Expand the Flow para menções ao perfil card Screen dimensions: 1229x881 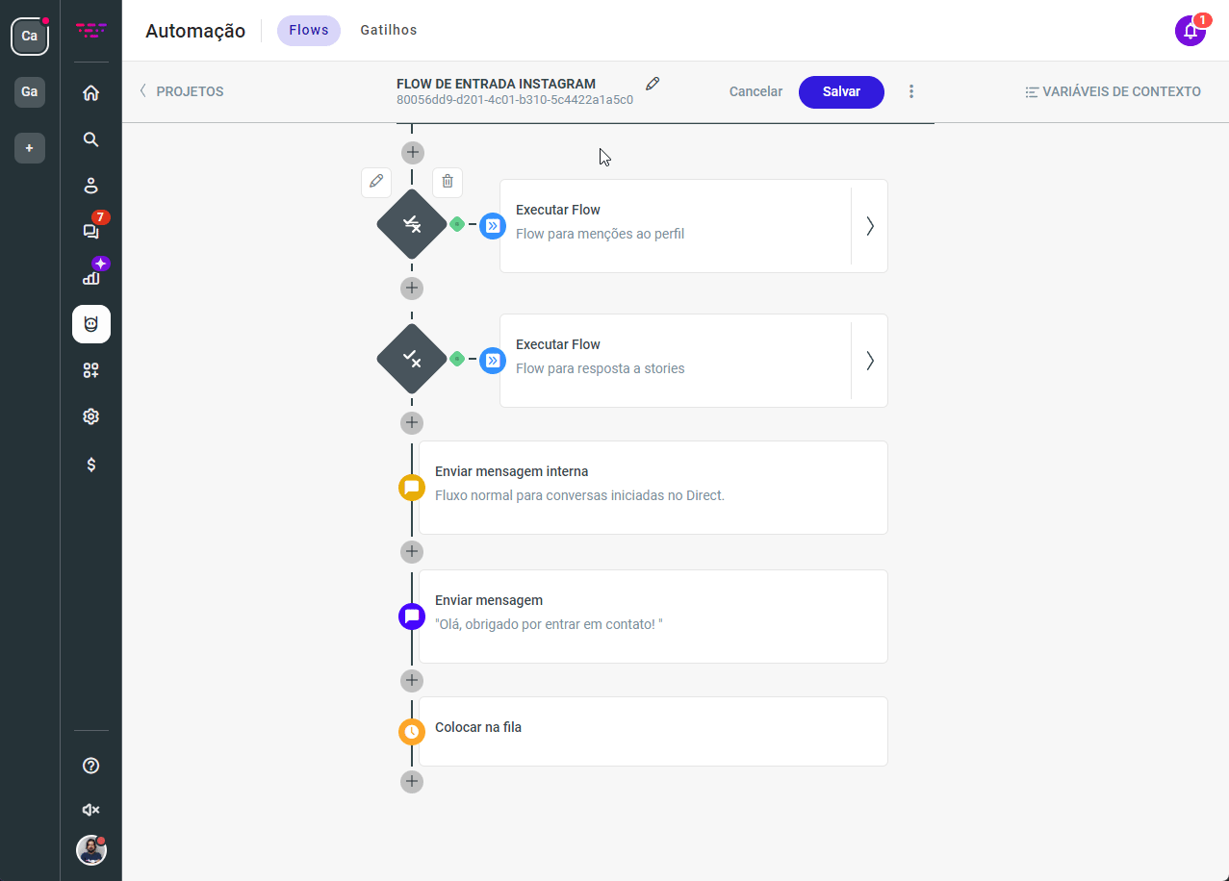(x=870, y=226)
